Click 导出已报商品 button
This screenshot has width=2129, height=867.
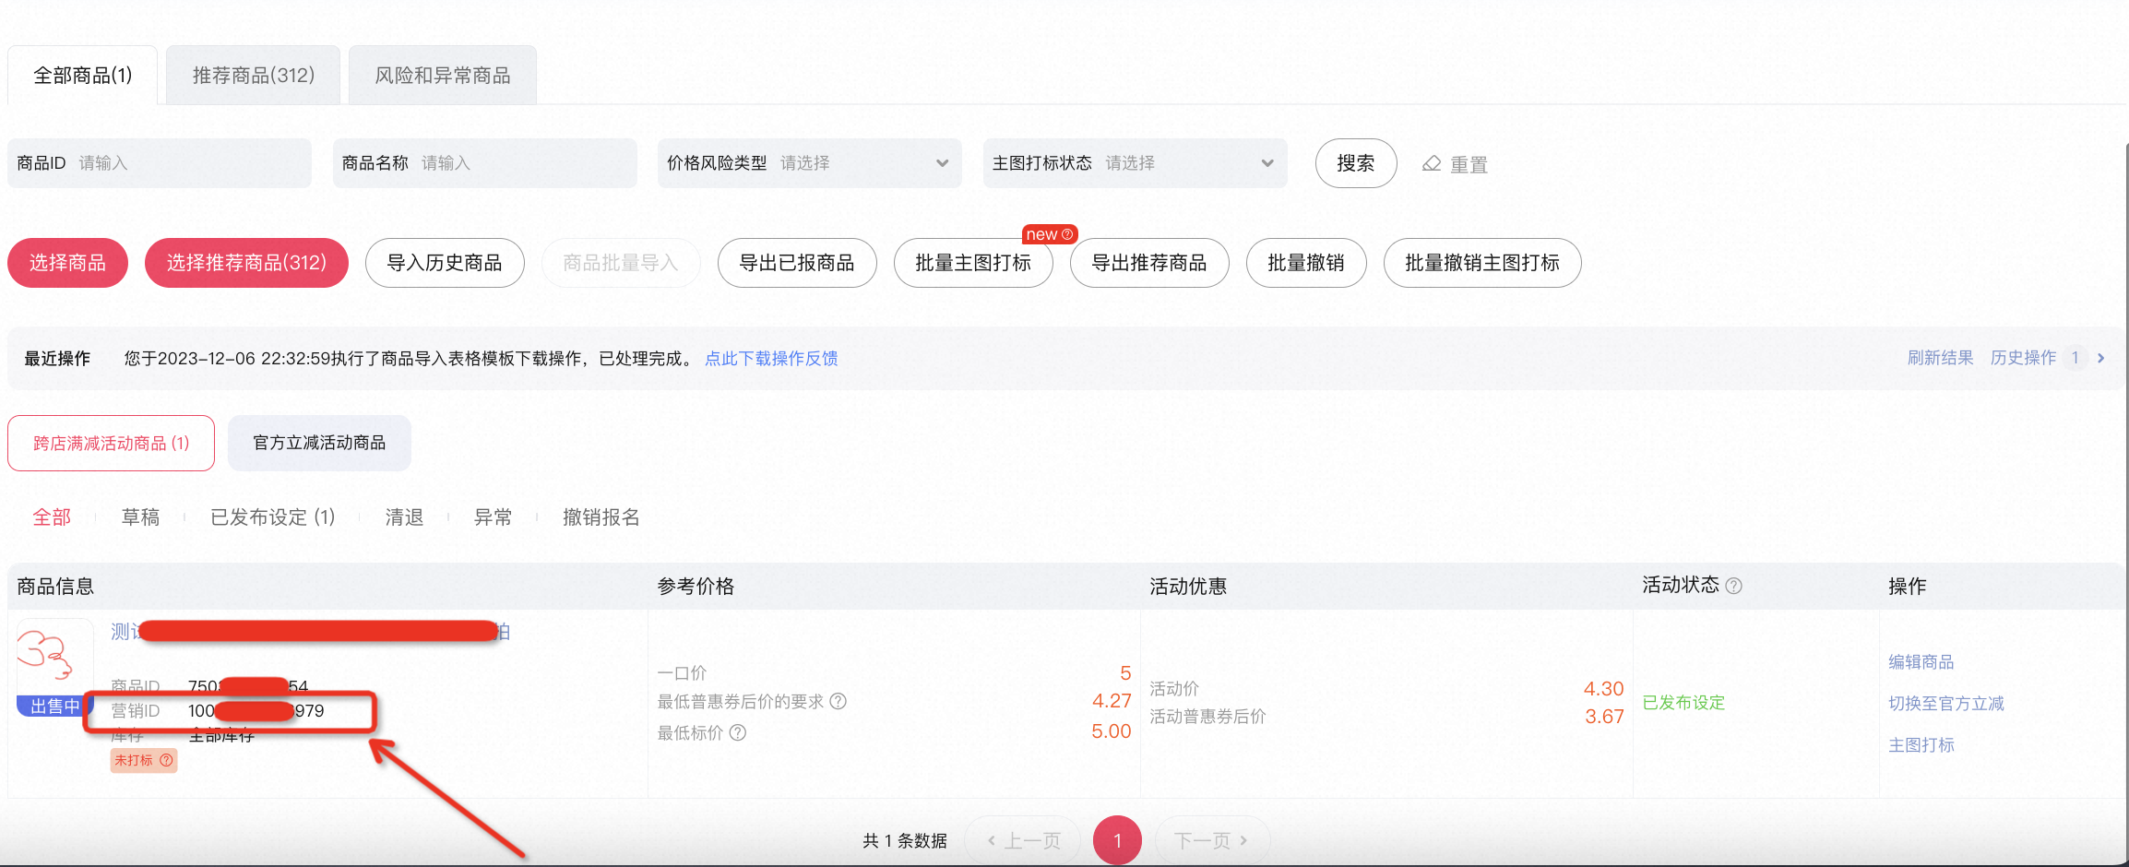coord(797,263)
